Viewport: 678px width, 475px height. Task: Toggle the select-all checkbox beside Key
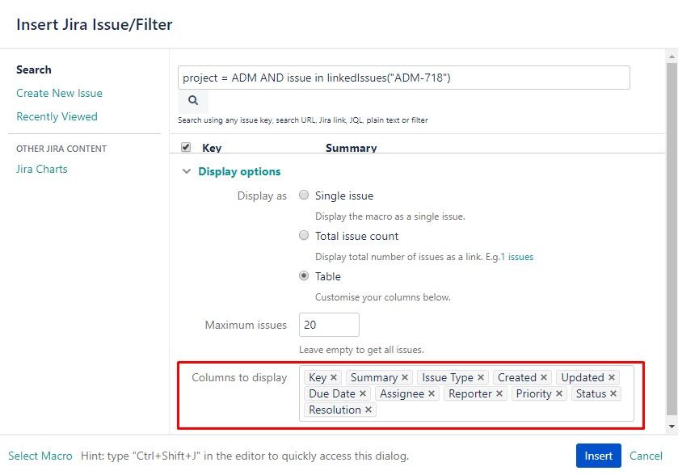[186, 147]
